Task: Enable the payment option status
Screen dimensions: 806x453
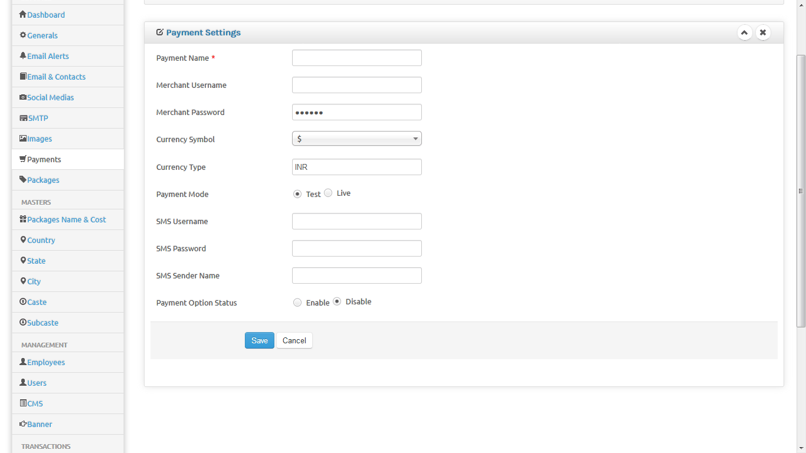Action: tap(297, 302)
